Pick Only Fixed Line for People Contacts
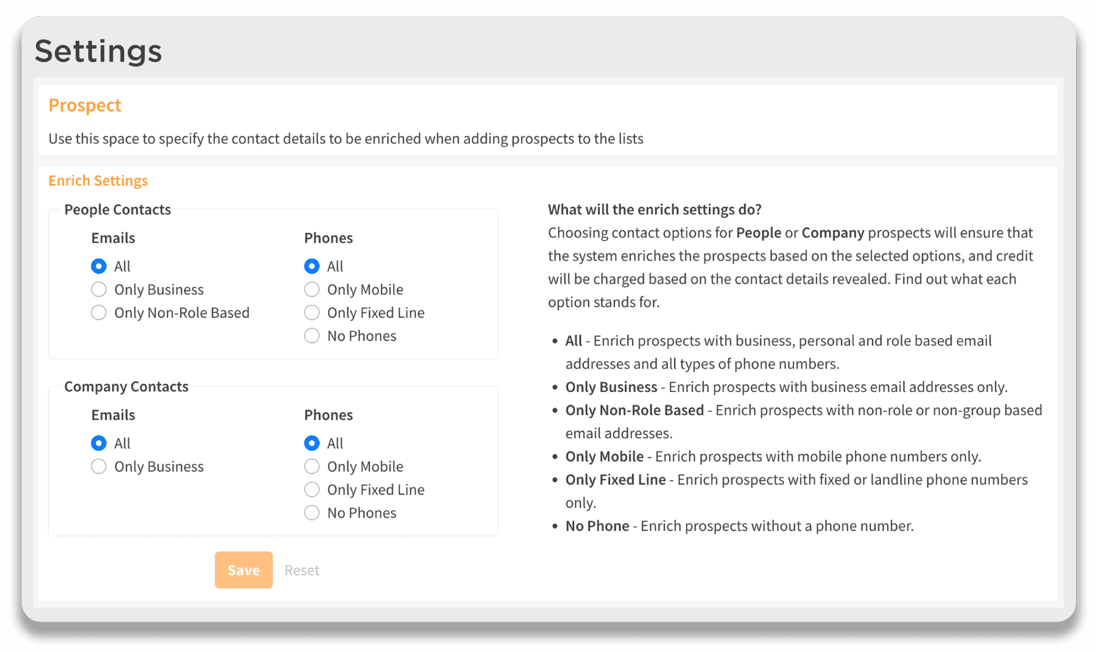 [312, 312]
